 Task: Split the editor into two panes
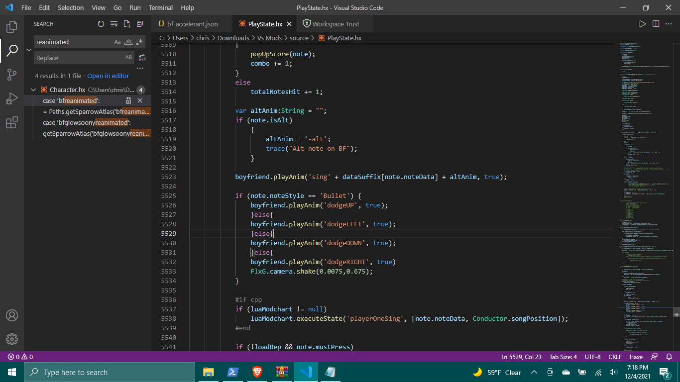(655, 23)
